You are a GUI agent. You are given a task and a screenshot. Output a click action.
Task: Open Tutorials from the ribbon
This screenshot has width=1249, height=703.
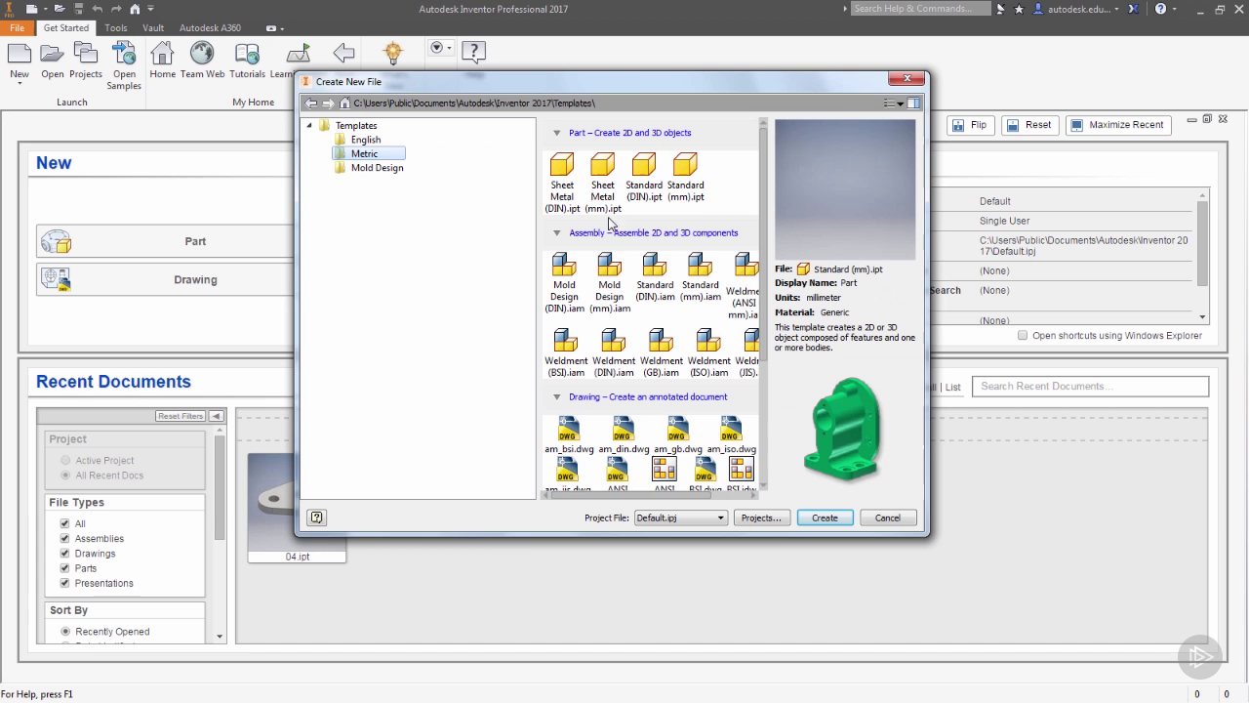[247, 61]
